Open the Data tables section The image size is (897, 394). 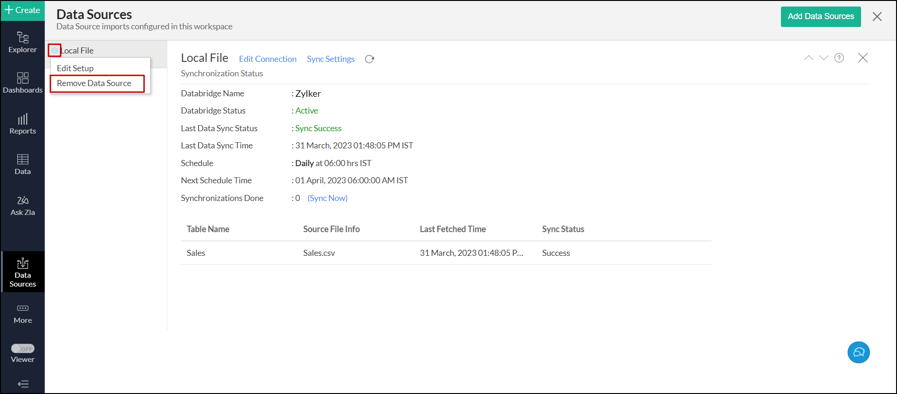(22, 164)
